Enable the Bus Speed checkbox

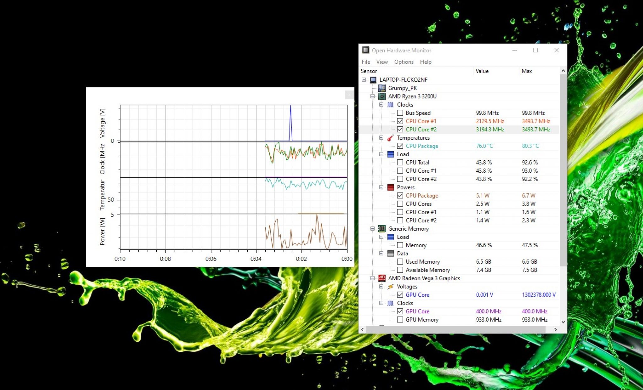(400, 113)
